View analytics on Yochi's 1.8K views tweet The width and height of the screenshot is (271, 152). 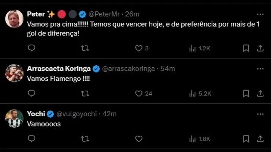pyautogui.click(x=199, y=139)
